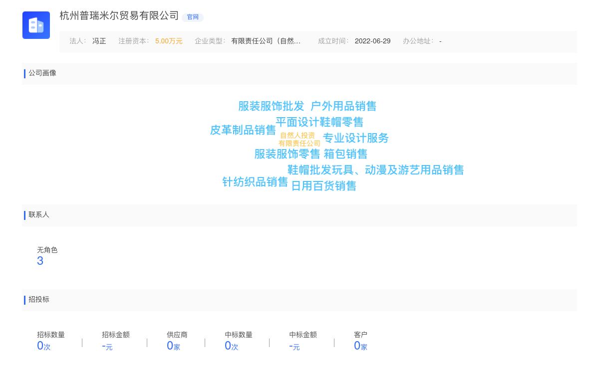599x375 pixels.
Task: Expand the truncated 企业类型 field
Action: click(266, 41)
